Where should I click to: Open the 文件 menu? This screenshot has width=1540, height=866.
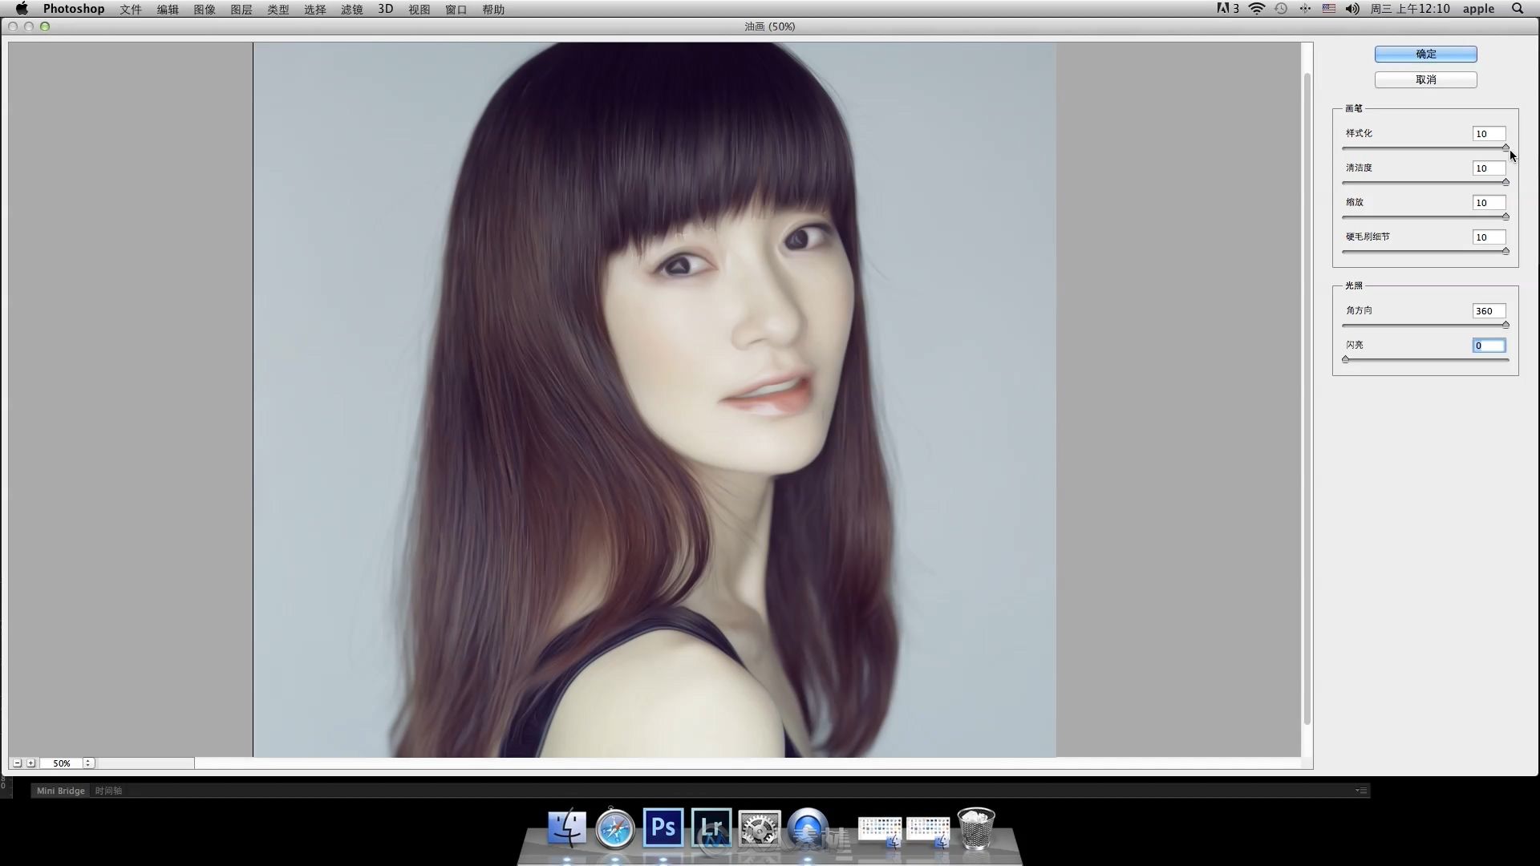click(131, 9)
